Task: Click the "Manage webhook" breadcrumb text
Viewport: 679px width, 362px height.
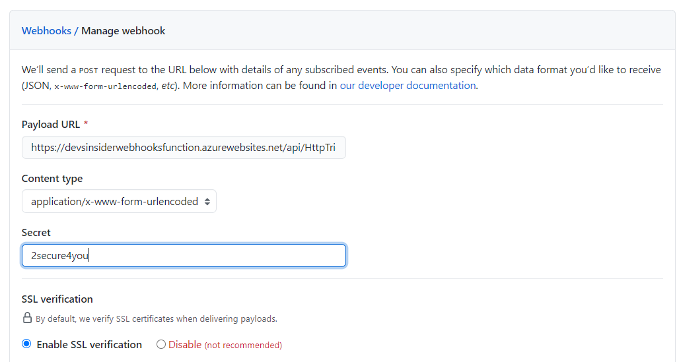Action: (124, 31)
